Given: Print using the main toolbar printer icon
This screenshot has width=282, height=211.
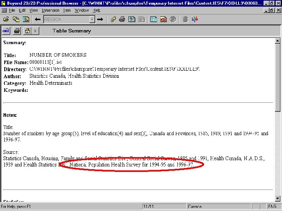Looking at the screenshot, I should click(122, 19).
